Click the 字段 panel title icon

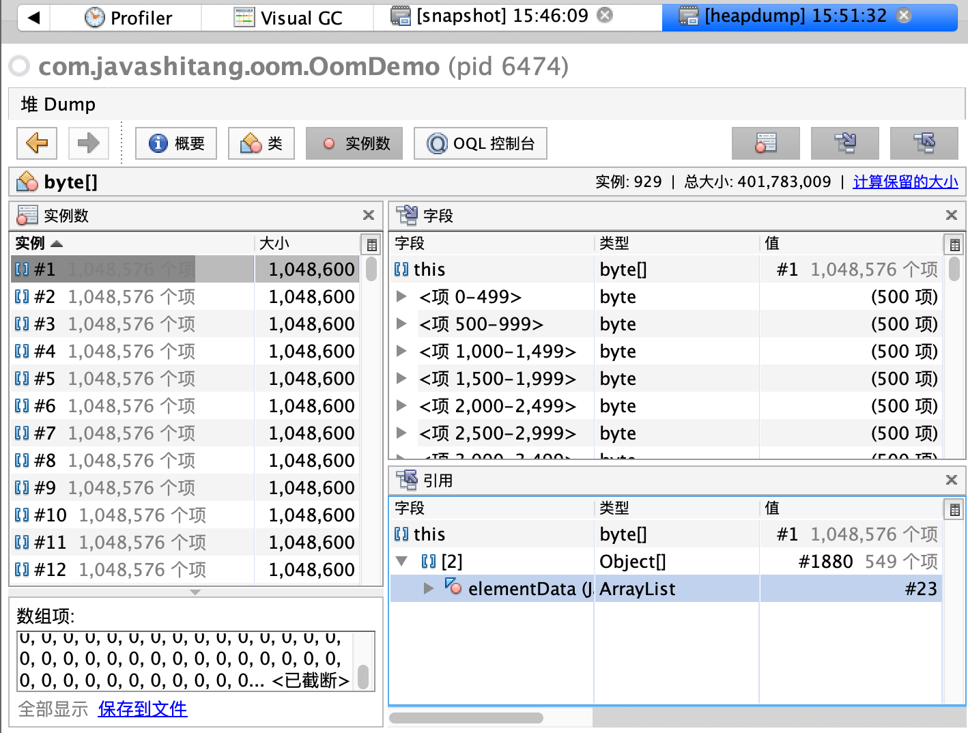tap(407, 215)
